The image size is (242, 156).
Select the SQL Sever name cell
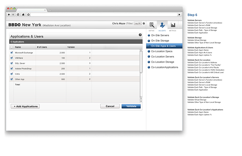20,63
